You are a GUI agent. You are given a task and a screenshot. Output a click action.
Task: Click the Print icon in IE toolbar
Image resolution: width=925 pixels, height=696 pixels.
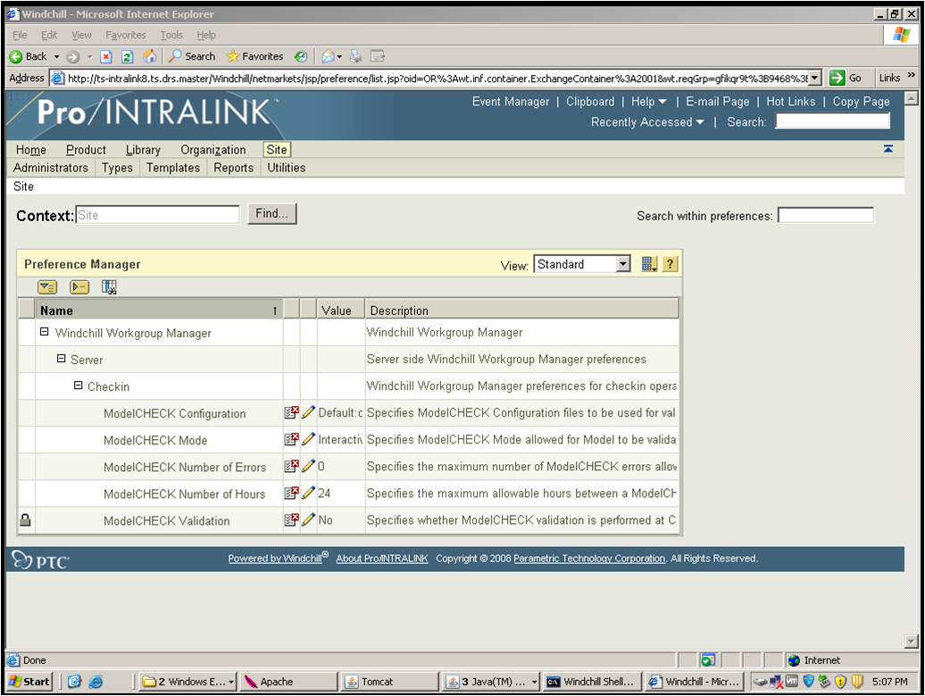click(355, 56)
